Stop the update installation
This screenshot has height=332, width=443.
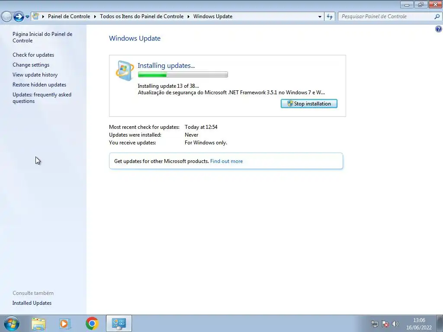(x=309, y=104)
